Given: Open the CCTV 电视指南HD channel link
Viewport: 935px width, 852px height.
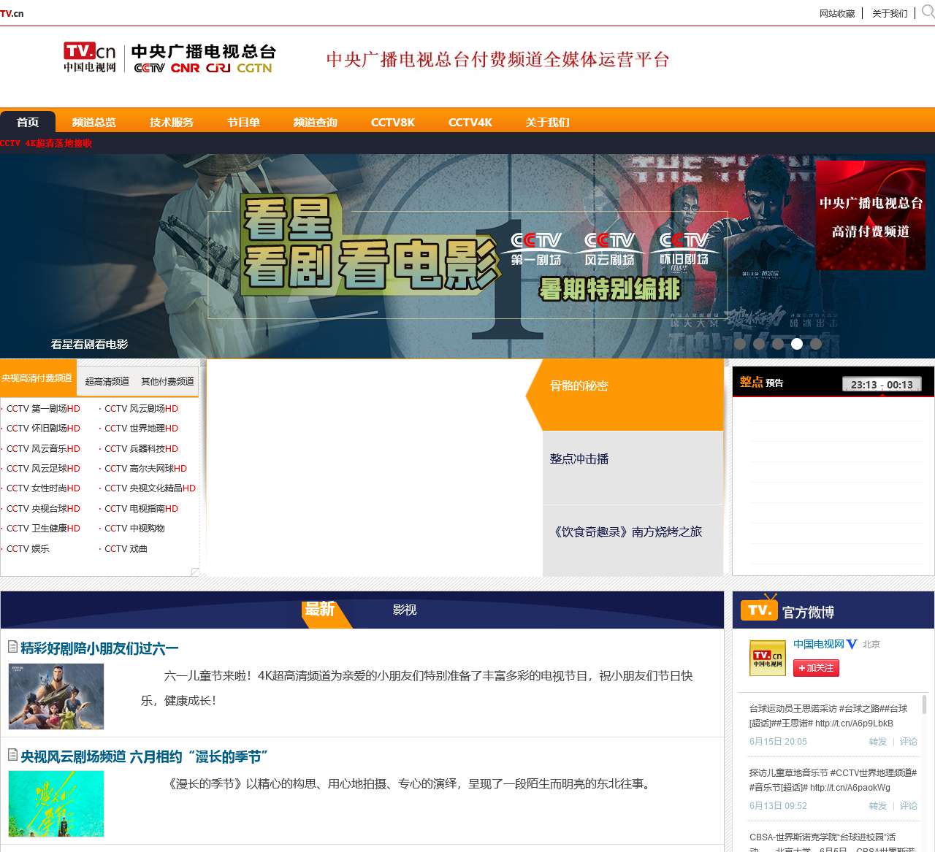Looking at the screenshot, I should click(141, 508).
